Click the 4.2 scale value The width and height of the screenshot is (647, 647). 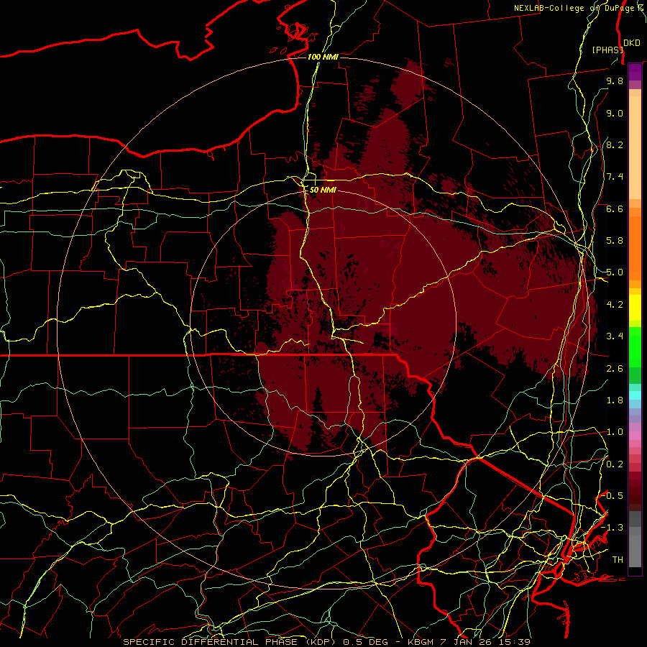coord(615,305)
